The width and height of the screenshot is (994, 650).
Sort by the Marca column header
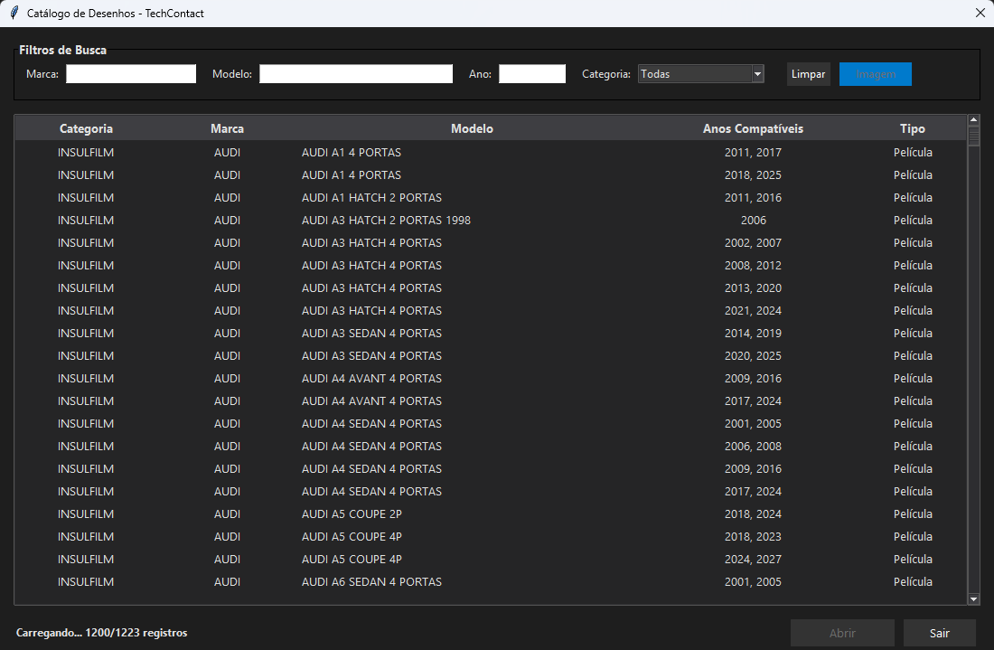tap(227, 128)
